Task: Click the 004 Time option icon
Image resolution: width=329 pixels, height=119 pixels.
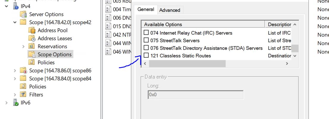Action: coord(108,9)
